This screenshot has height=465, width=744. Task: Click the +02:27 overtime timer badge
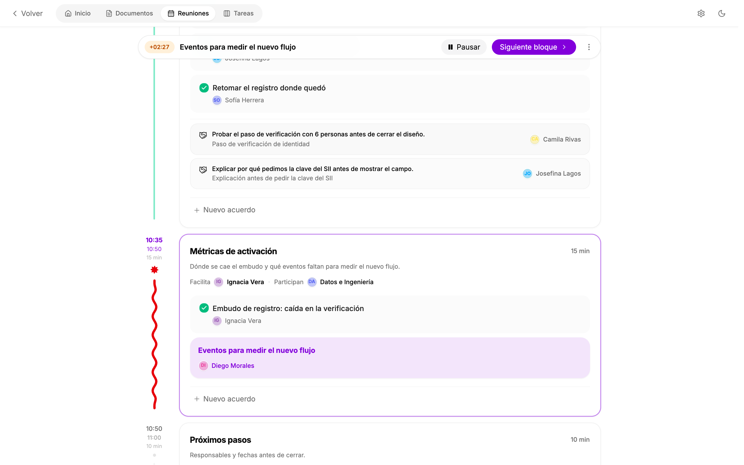coord(159,47)
